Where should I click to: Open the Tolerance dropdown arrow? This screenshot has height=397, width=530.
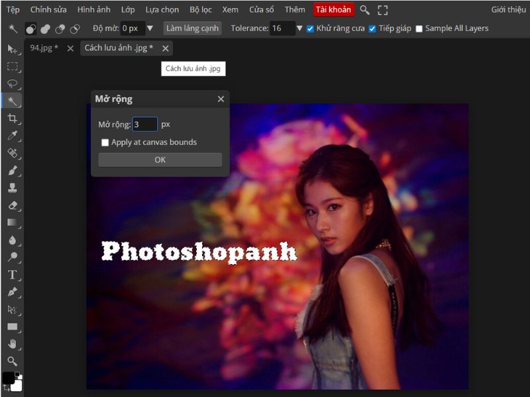(x=299, y=28)
